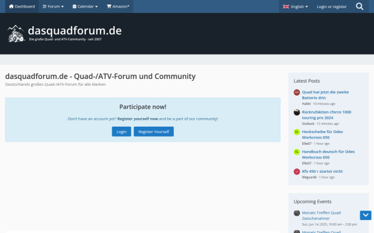Open 'Handbuch deutsch für Odes Workcross 650' post

pyautogui.click(x=328, y=154)
